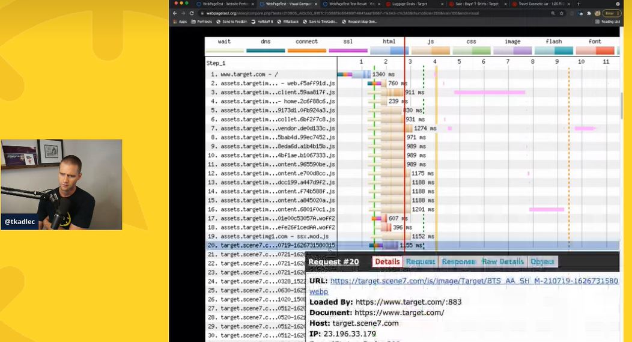Go forward with the browser forward arrow

tap(183, 13)
